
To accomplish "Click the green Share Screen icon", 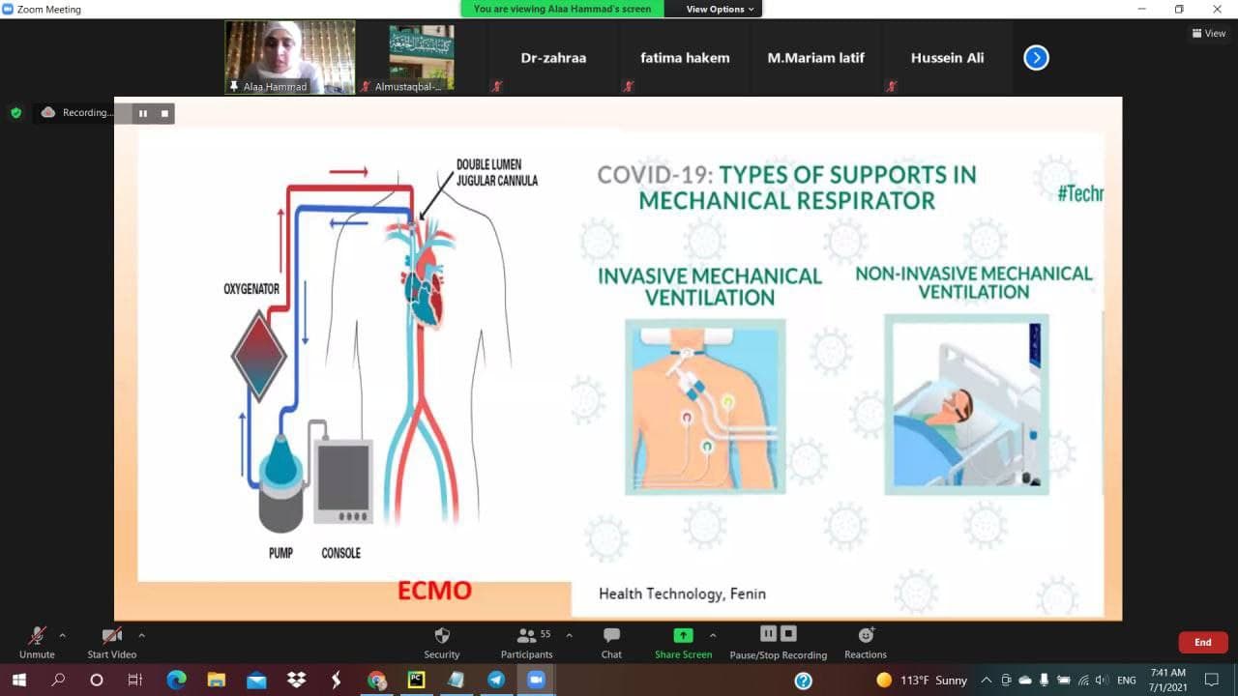I will tap(683, 636).
